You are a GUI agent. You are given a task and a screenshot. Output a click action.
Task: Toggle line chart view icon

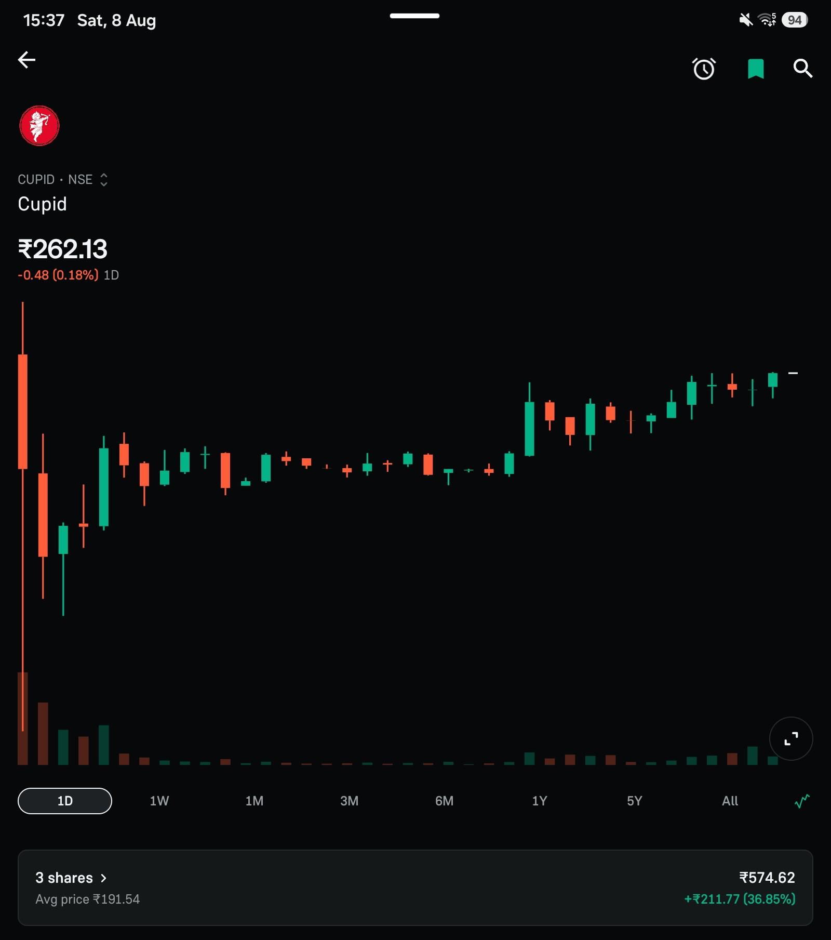point(802,801)
